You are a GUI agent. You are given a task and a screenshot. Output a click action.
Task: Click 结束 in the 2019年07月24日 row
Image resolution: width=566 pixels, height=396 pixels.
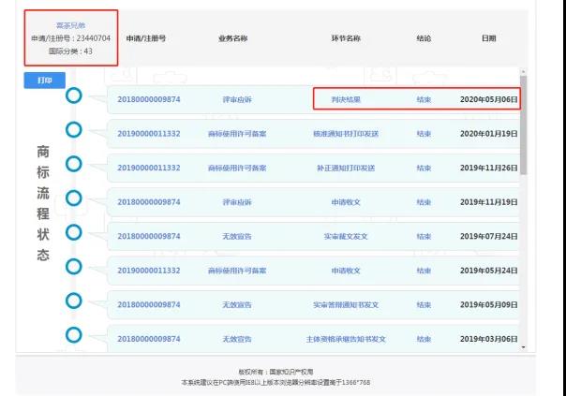pyautogui.click(x=424, y=237)
